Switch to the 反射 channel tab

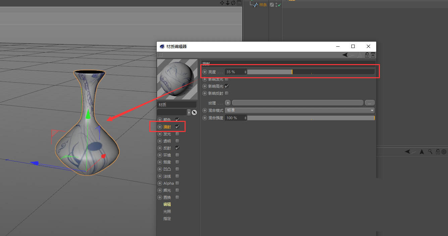pyautogui.click(x=167, y=148)
